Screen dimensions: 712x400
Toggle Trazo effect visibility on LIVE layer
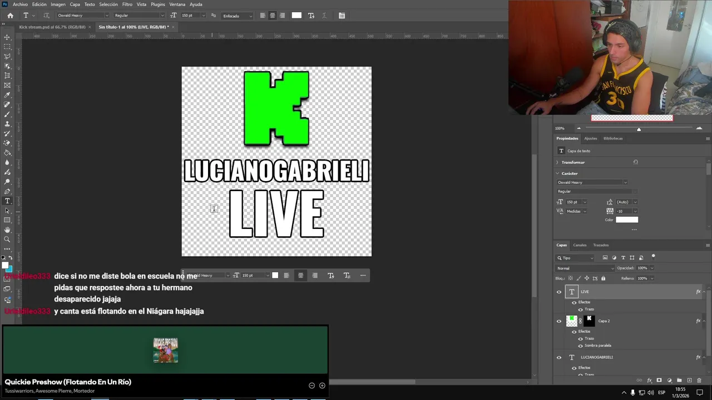581,309
